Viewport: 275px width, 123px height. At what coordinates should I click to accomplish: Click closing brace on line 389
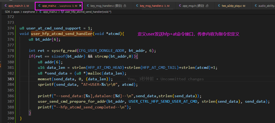tap(30, 113)
